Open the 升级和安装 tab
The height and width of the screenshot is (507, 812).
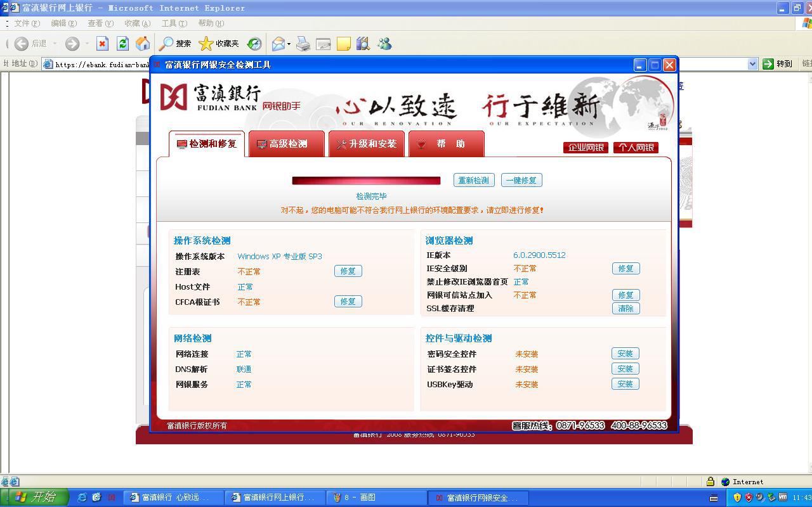366,144
